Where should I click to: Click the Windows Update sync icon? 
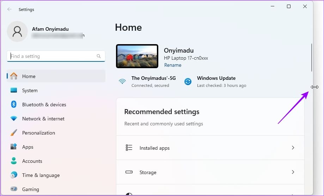188,82
